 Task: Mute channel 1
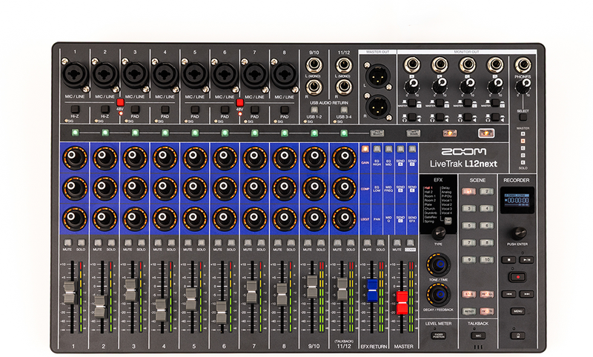[x=67, y=242]
